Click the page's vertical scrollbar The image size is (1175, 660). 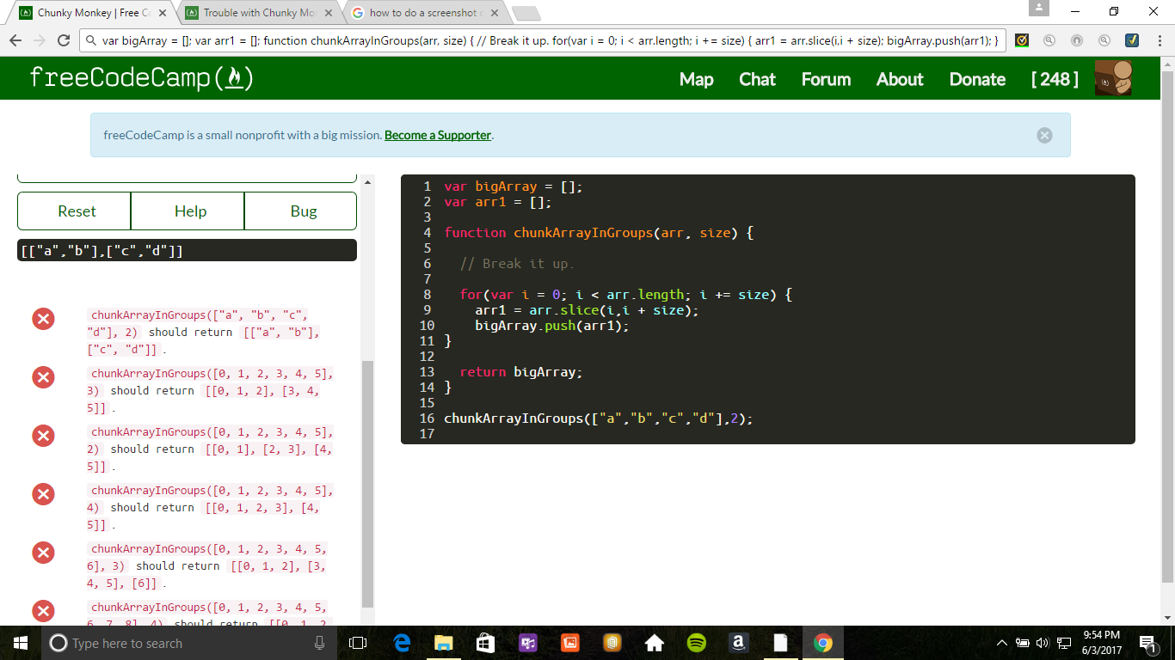tap(1167, 325)
